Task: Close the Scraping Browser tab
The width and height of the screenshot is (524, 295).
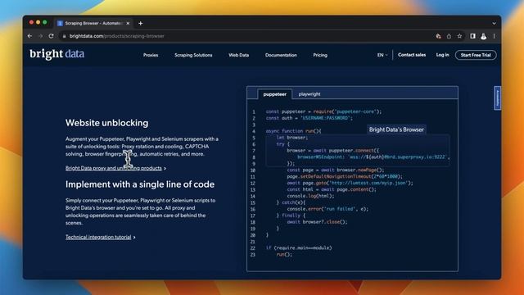Action: coord(128,24)
